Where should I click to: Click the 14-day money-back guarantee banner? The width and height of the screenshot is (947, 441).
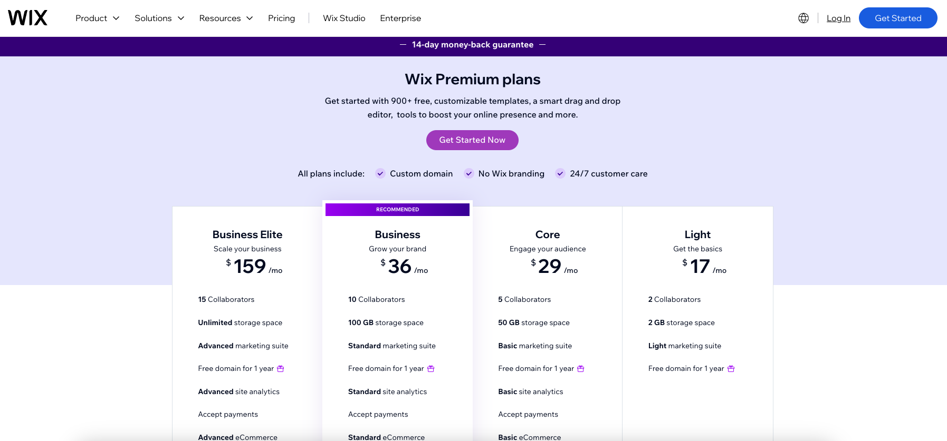tap(473, 45)
